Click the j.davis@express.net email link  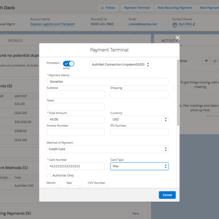pyautogui.click(x=143, y=24)
